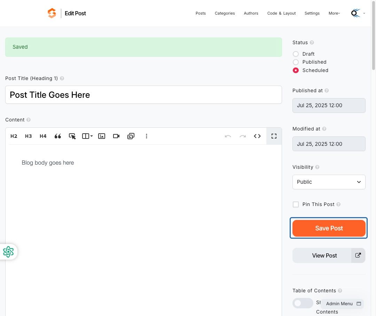
Task: Expand the More menu in the header
Action: [x=334, y=14]
